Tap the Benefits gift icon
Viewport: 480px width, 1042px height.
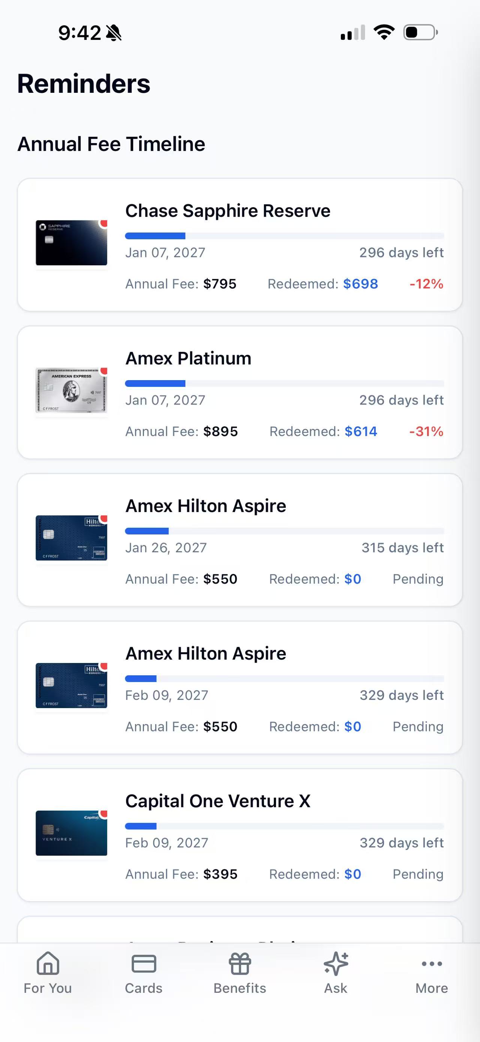coord(240,963)
